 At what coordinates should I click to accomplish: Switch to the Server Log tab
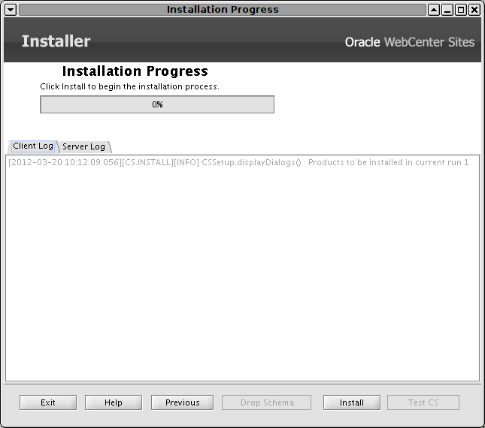pyautogui.click(x=83, y=146)
